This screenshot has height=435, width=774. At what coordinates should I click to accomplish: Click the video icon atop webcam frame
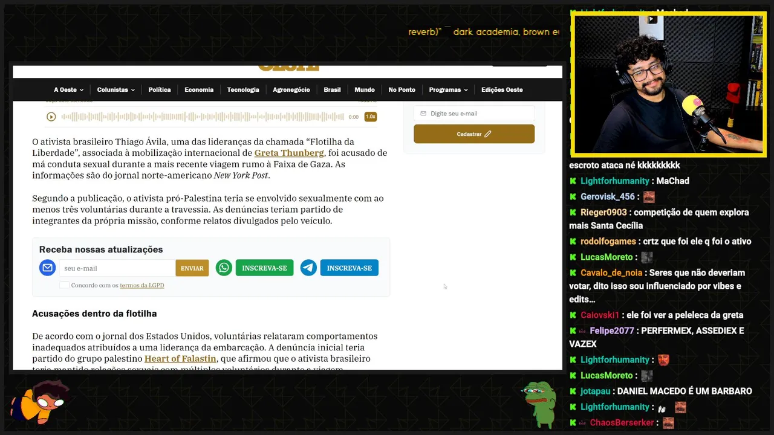[652, 19]
